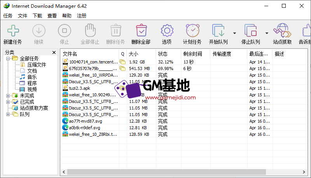Select 视频 category
The image size is (311, 178).
32,89
